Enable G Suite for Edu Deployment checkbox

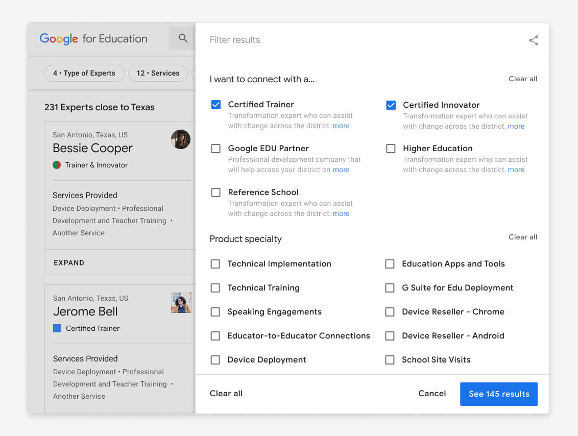point(390,288)
